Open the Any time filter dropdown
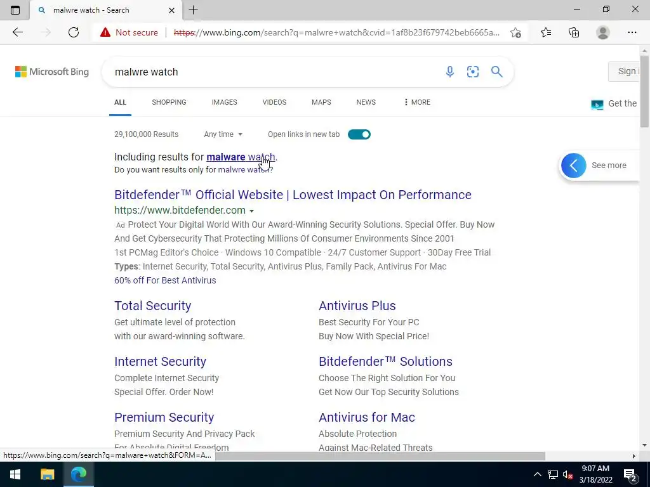 223,134
